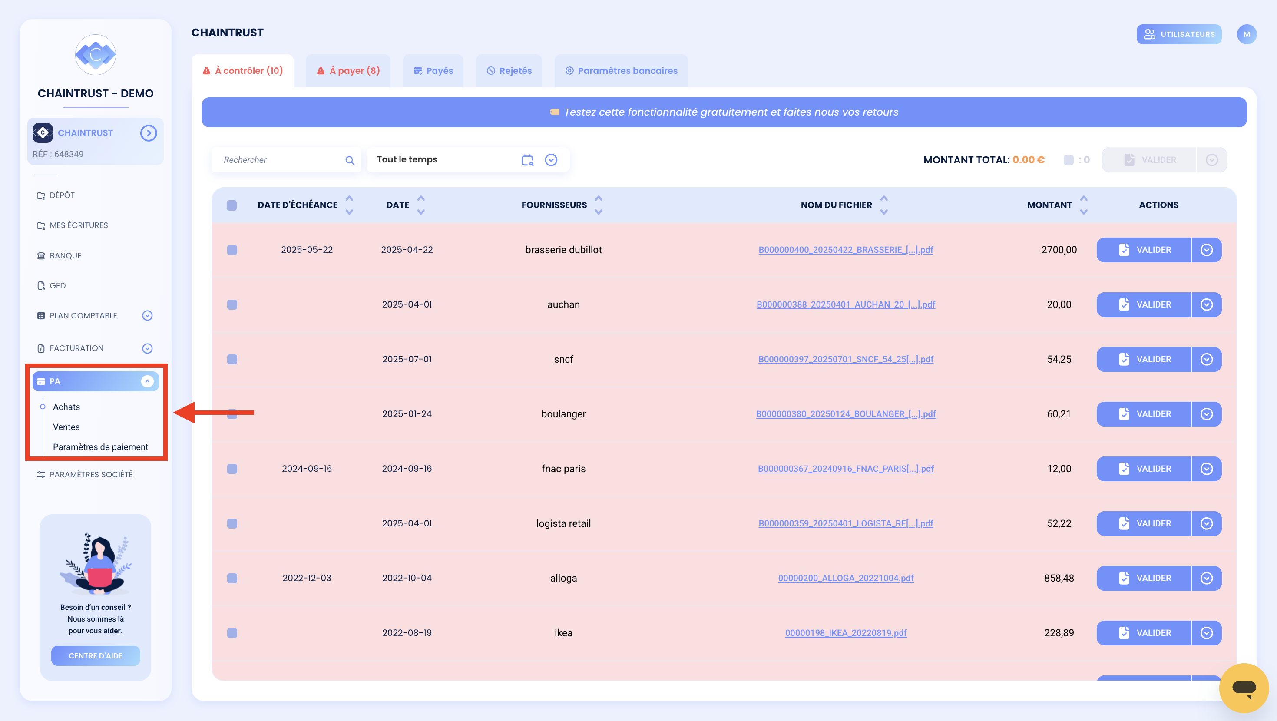This screenshot has width=1277, height=721.
Task: Collapse the PA menu section
Action: [147, 381]
